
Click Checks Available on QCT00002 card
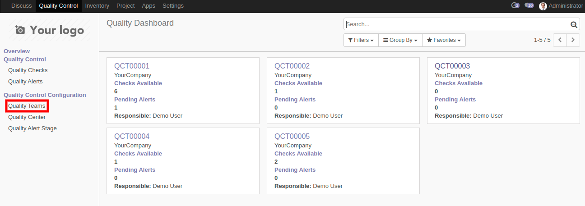coord(298,83)
